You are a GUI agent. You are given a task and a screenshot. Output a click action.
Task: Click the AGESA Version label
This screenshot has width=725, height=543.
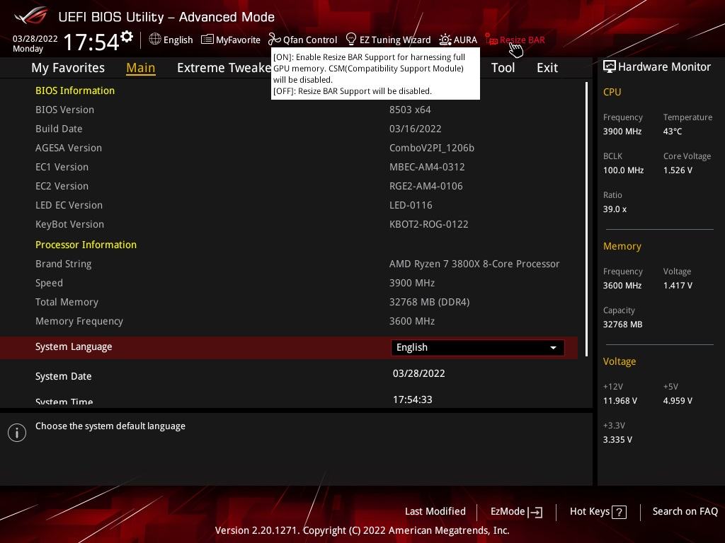click(x=69, y=148)
